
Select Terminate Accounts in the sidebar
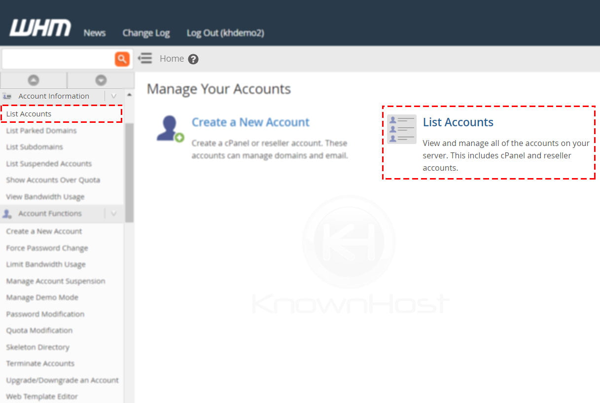(39, 364)
